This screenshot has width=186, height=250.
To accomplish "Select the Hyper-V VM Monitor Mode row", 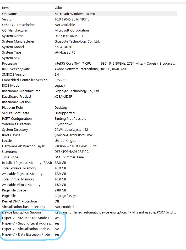I will pos(89,218).
